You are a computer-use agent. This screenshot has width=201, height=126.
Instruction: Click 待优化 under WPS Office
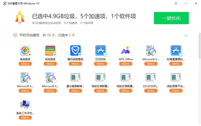126,64
